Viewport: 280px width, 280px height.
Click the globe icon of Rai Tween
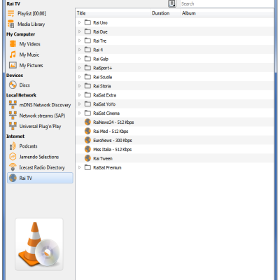(87, 158)
